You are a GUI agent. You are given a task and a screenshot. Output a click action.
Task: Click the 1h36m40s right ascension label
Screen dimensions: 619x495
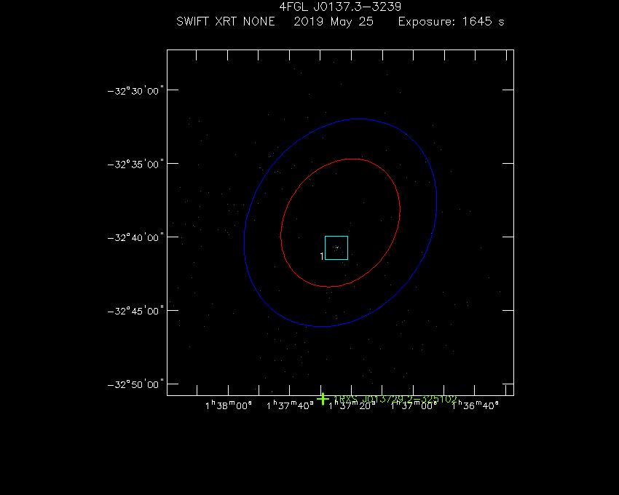click(x=475, y=405)
